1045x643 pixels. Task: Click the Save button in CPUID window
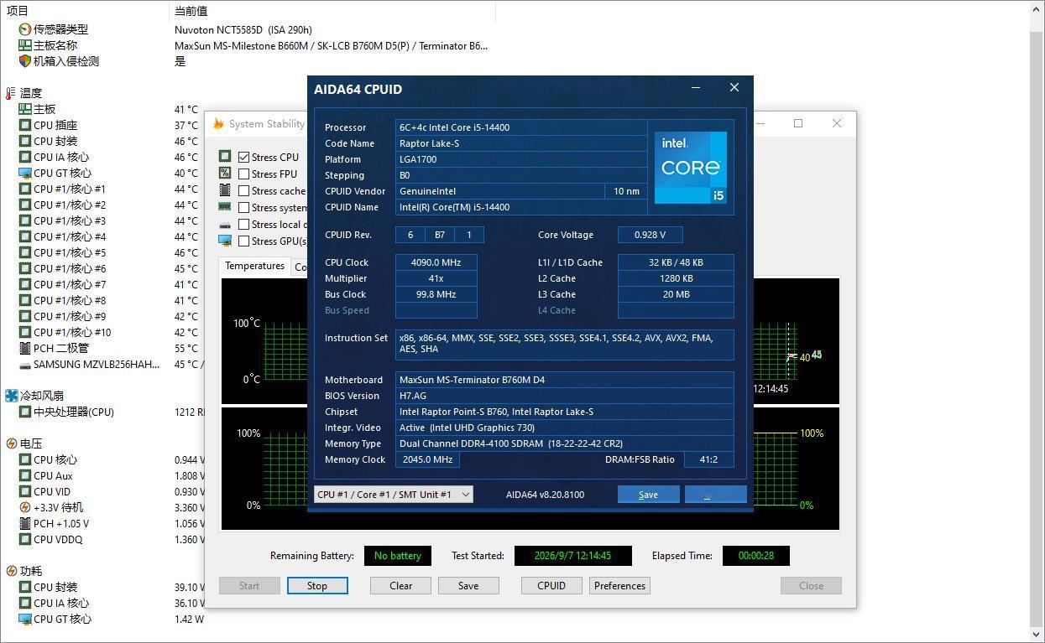click(648, 495)
